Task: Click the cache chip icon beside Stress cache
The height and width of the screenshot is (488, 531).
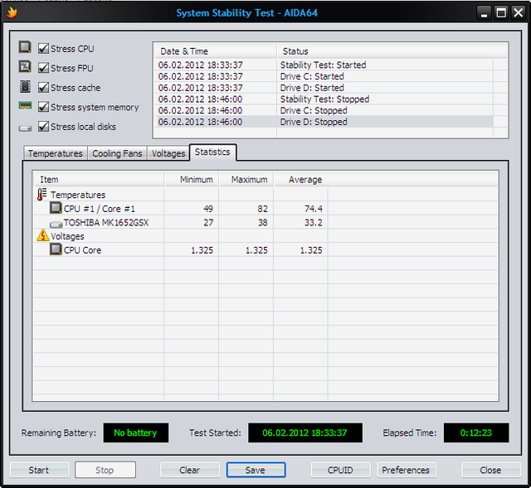Action: (x=25, y=87)
